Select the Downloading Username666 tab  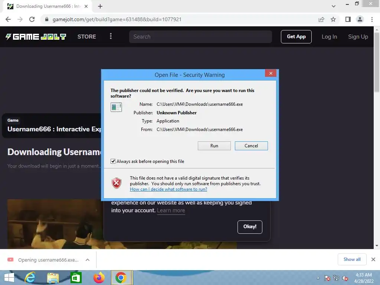click(x=47, y=6)
